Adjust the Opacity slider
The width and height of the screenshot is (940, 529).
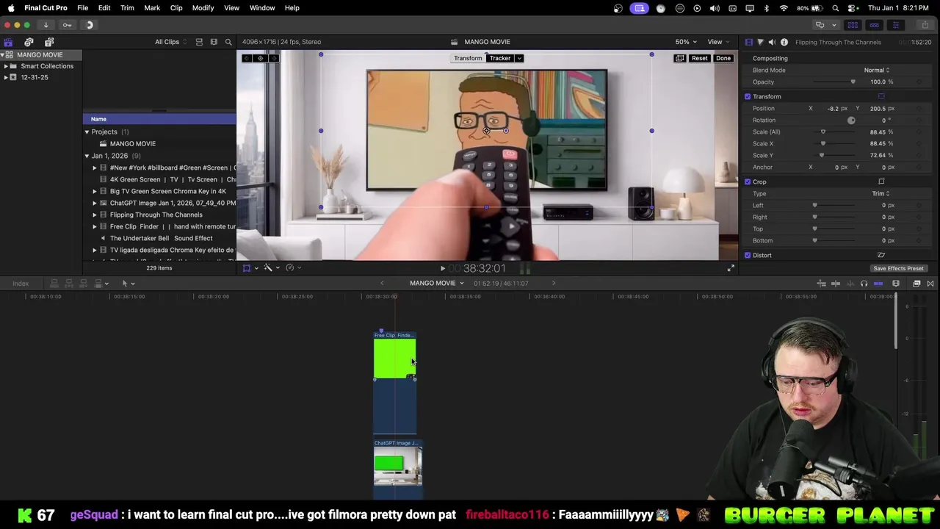click(x=835, y=82)
